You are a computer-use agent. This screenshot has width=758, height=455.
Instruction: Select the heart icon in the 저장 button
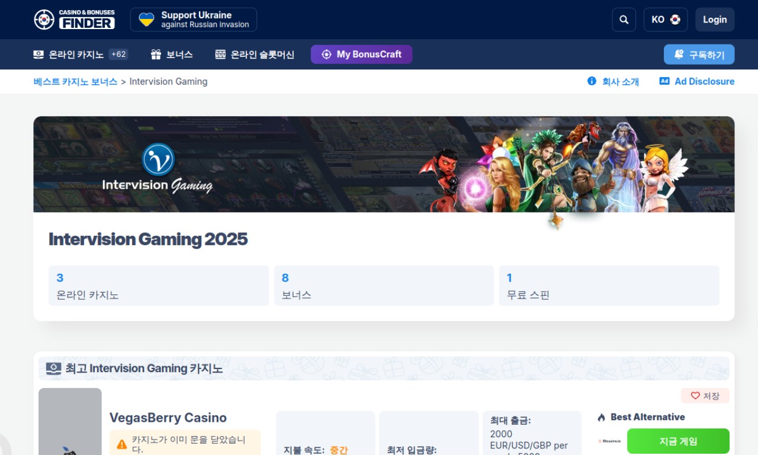tap(695, 396)
